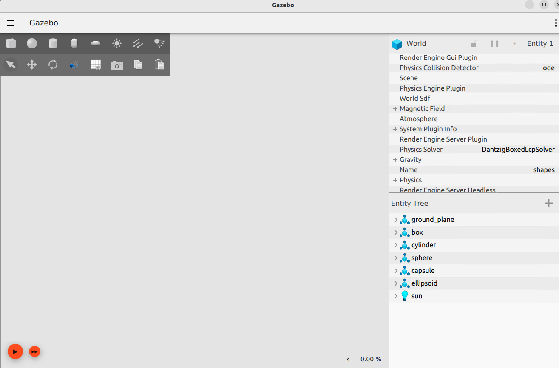
Task: Insert a sphere shape from toolbar
Action: click(x=32, y=43)
